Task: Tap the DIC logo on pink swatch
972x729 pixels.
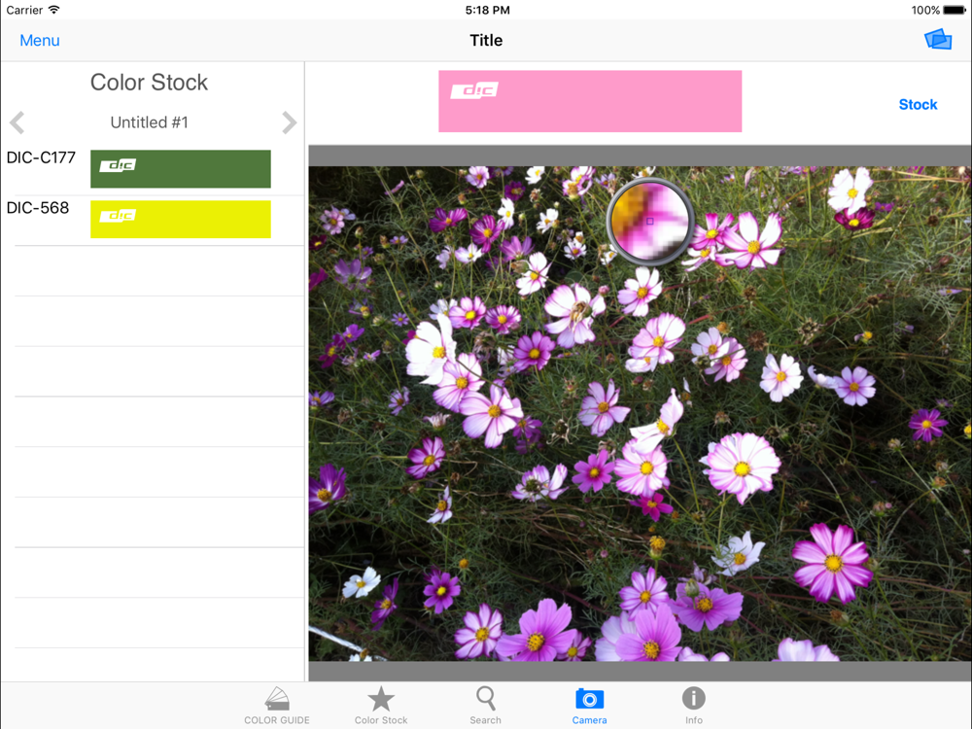Action: 474,91
